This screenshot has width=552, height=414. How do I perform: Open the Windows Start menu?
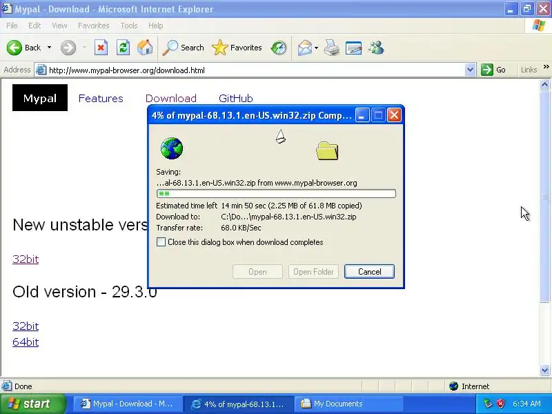pyautogui.click(x=32, y=404)
